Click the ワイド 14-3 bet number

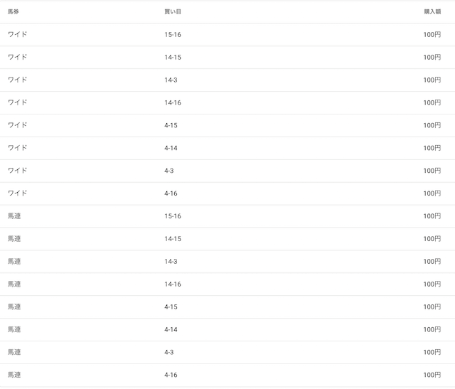(x=171, y=80)
